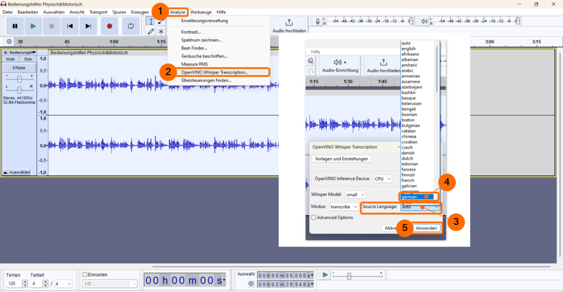Open the Source Language dropdown
This screenshot has height=292, width=563.
[x=420, y=207]
